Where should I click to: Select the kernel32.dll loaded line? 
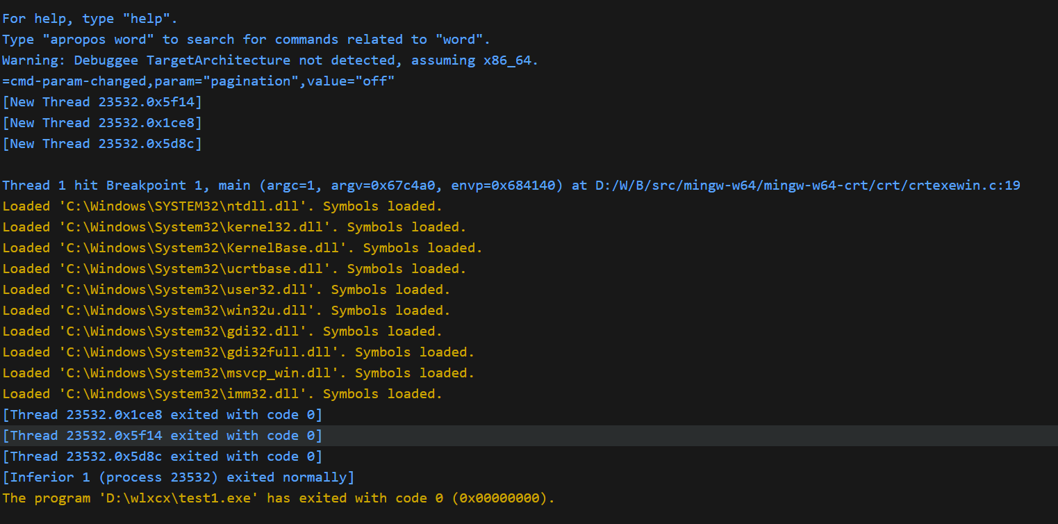point(234,227)
